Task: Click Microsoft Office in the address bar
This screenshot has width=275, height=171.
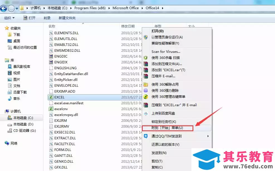Action: [126, 8]
